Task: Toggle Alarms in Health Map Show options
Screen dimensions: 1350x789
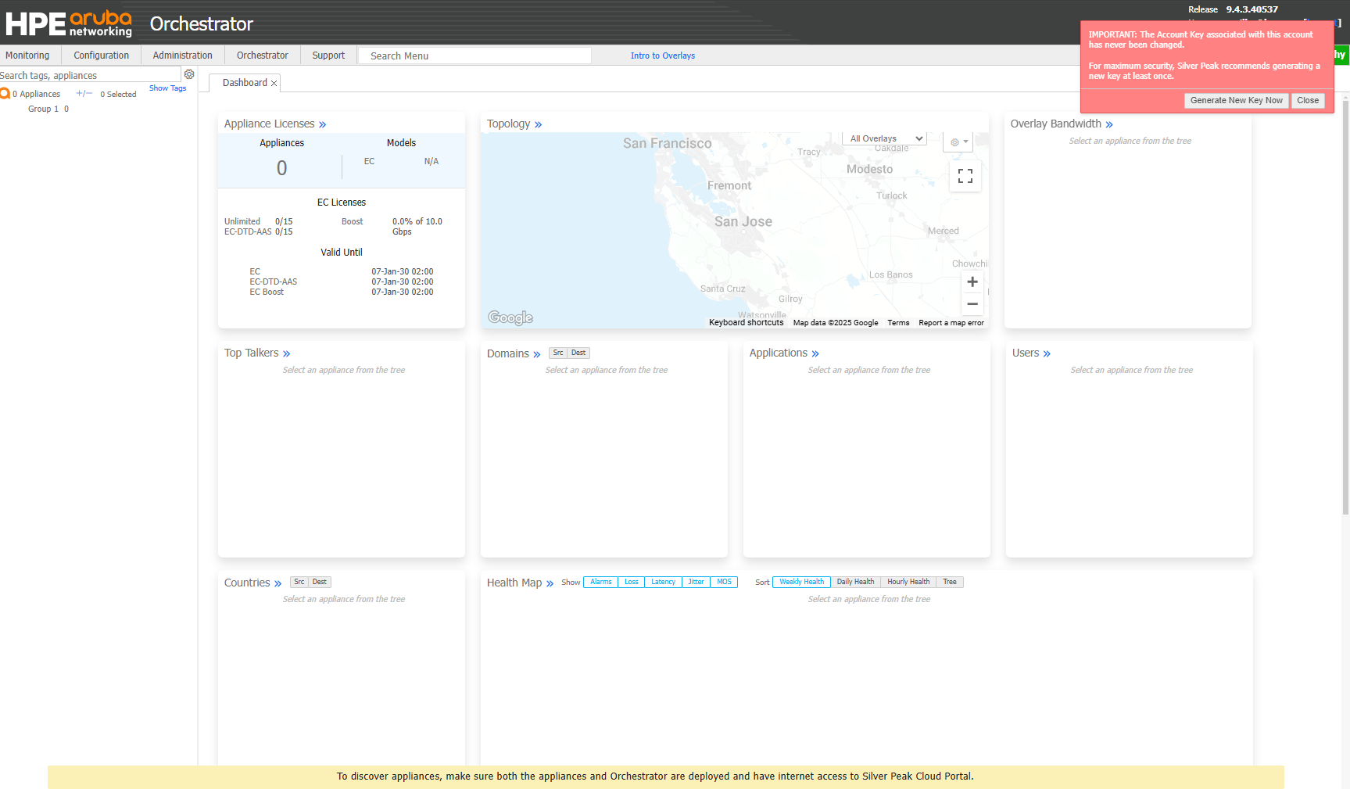Action: point(601,582)
